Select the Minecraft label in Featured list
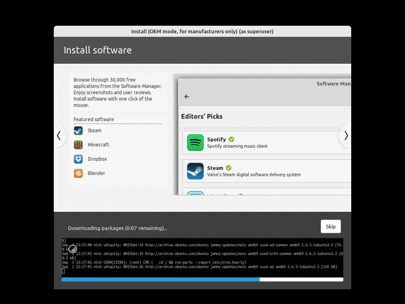405x304 pixels. (x=98, y=145)
